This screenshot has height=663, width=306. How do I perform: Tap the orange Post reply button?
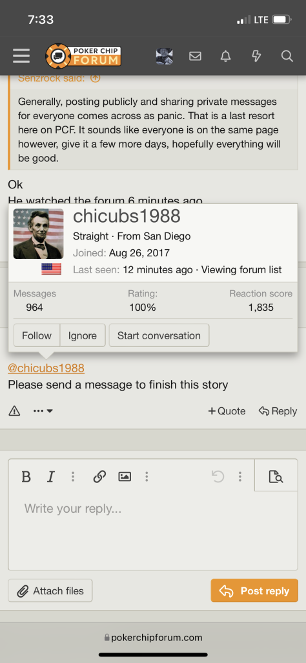(254, 590)
